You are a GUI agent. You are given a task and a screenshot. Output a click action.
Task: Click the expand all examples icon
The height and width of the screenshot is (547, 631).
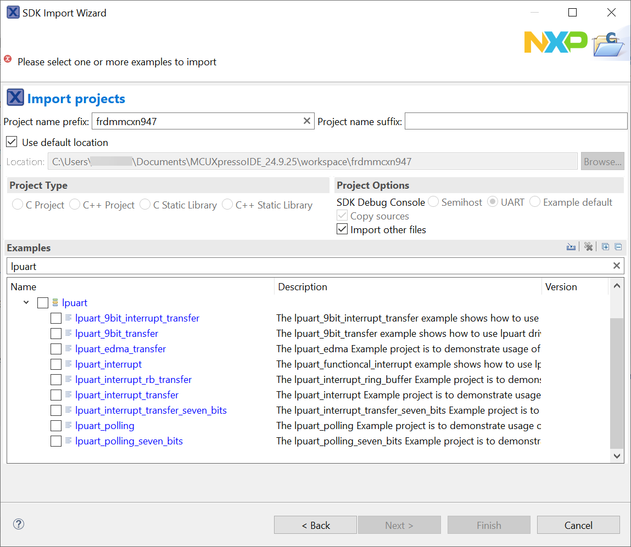pyautogui.click(x=605, y=247)
